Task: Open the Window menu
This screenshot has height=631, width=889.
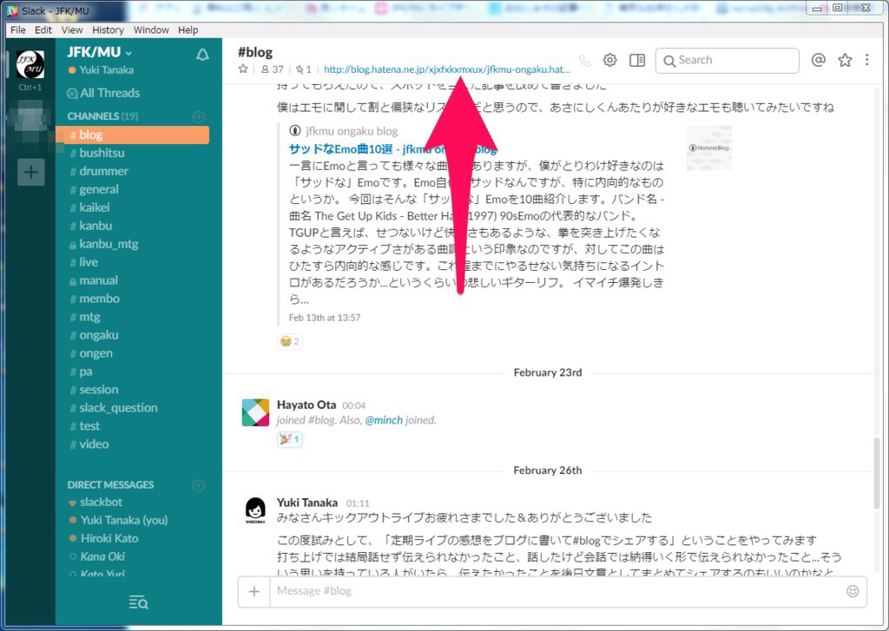Action: coord(151,30)
